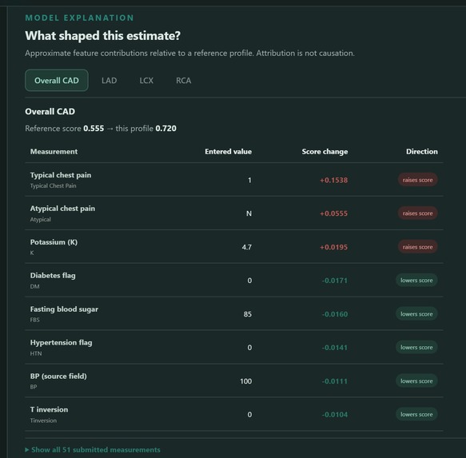The image size is (466, 458).
Task: Click the +0.0195 score change value
Action: click(x=333, y=247)
